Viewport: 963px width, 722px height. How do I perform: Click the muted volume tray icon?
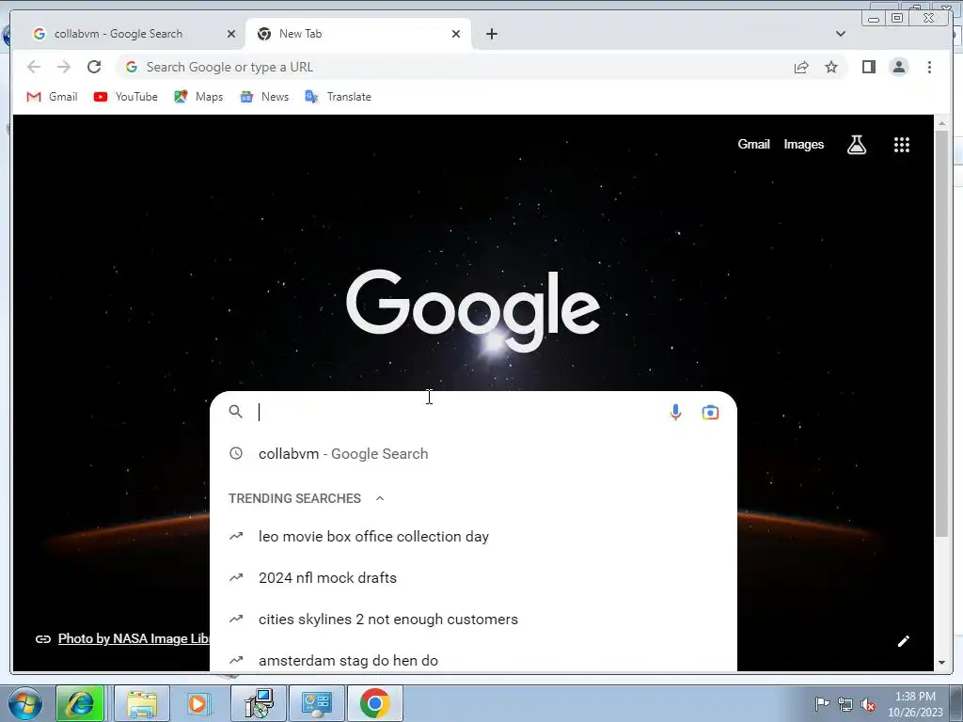tap(868, 705)
